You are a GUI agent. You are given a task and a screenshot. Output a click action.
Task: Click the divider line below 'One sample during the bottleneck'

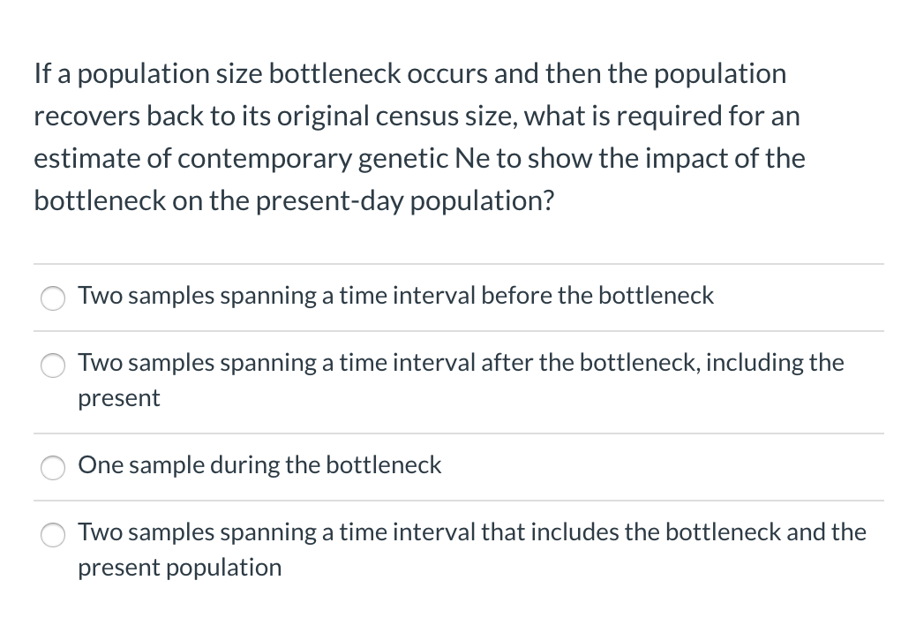pos(458,500)
